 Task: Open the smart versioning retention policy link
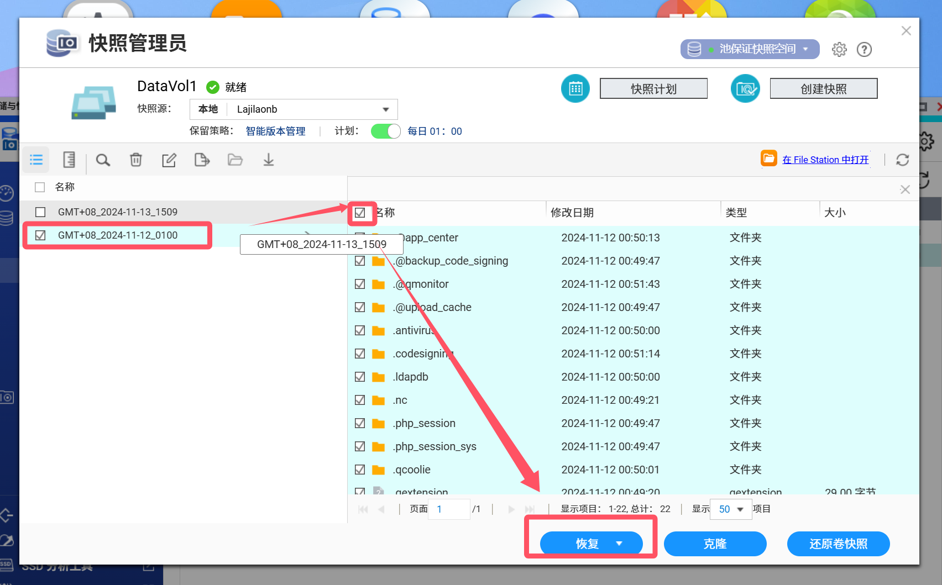click(275, 131)
